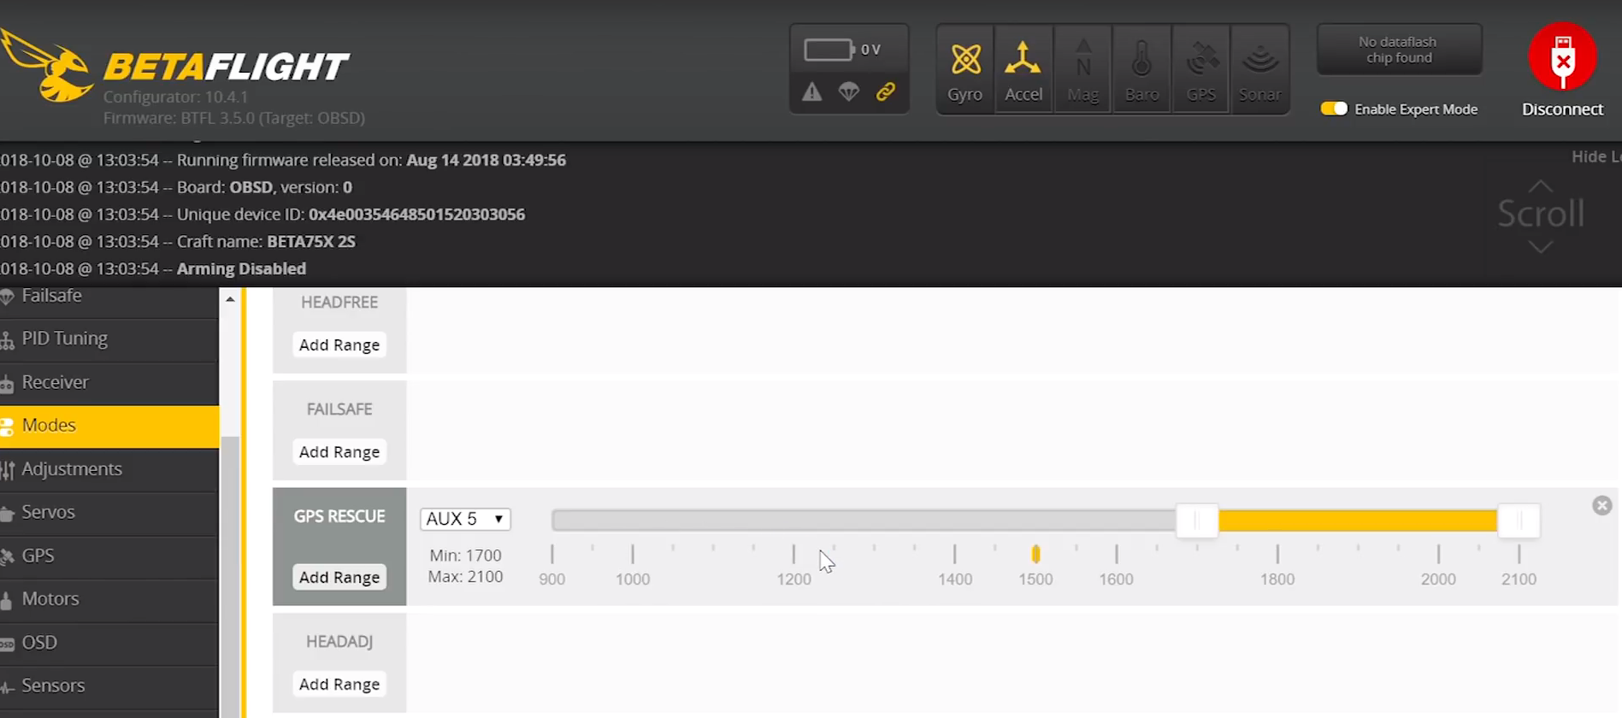The height and width of the screenshot is (718, 1622).
Task: Open the Failsafe tab
Action: [x=109, y=297]
